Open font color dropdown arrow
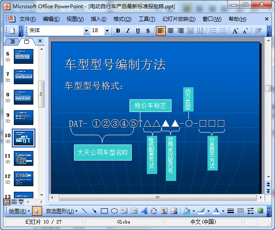The width and height of the screenshot is (275, 230). 223,211
